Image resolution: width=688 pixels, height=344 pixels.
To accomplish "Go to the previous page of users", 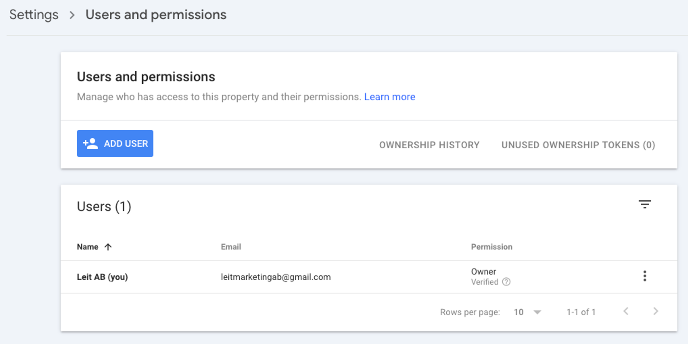I will coord(626,311).
